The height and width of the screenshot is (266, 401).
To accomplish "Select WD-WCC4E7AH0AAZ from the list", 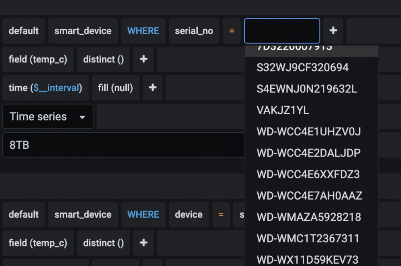I will [x=312, y=196].
